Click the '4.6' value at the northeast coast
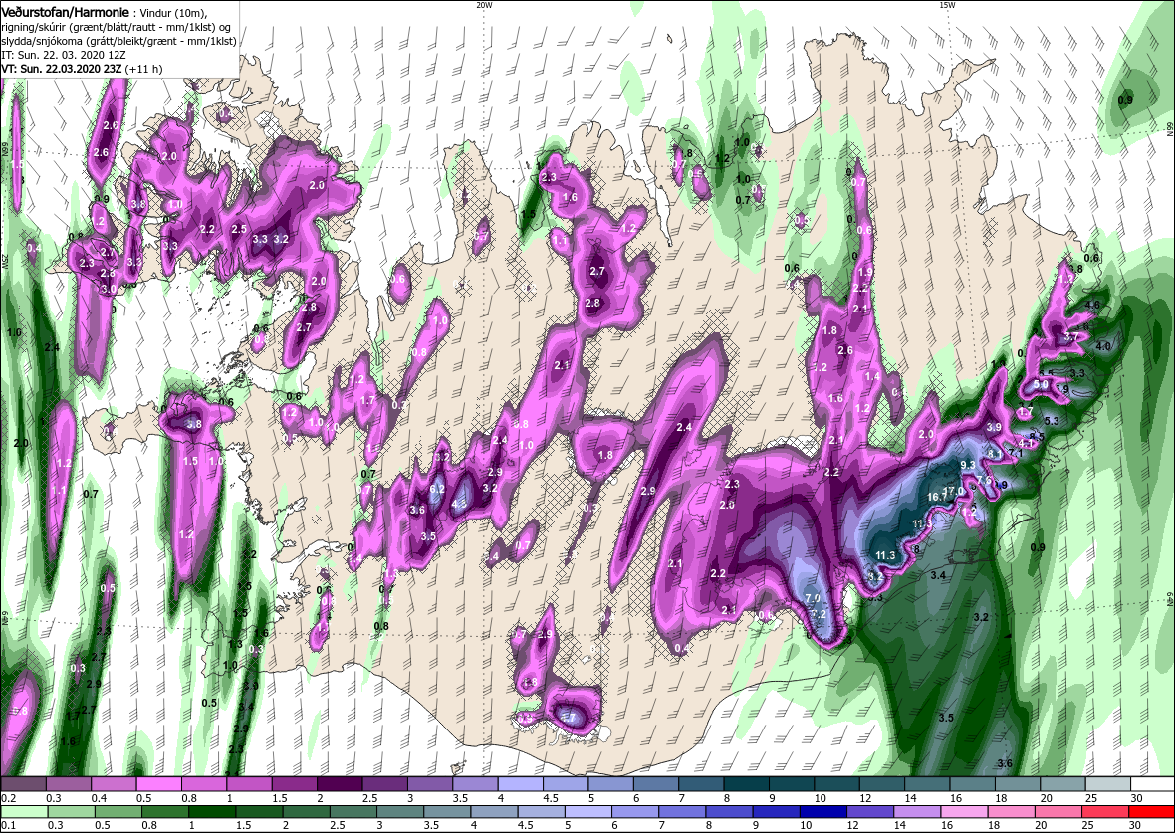This screenshot has width=1175, height=833. 1092,305
